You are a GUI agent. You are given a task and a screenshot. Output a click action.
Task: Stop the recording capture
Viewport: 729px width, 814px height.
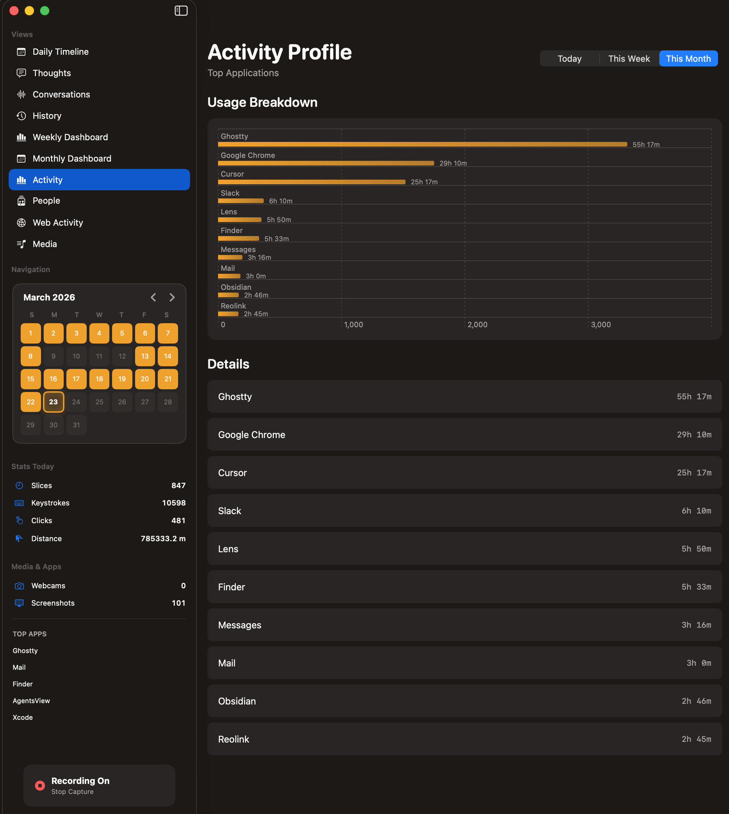99,786
